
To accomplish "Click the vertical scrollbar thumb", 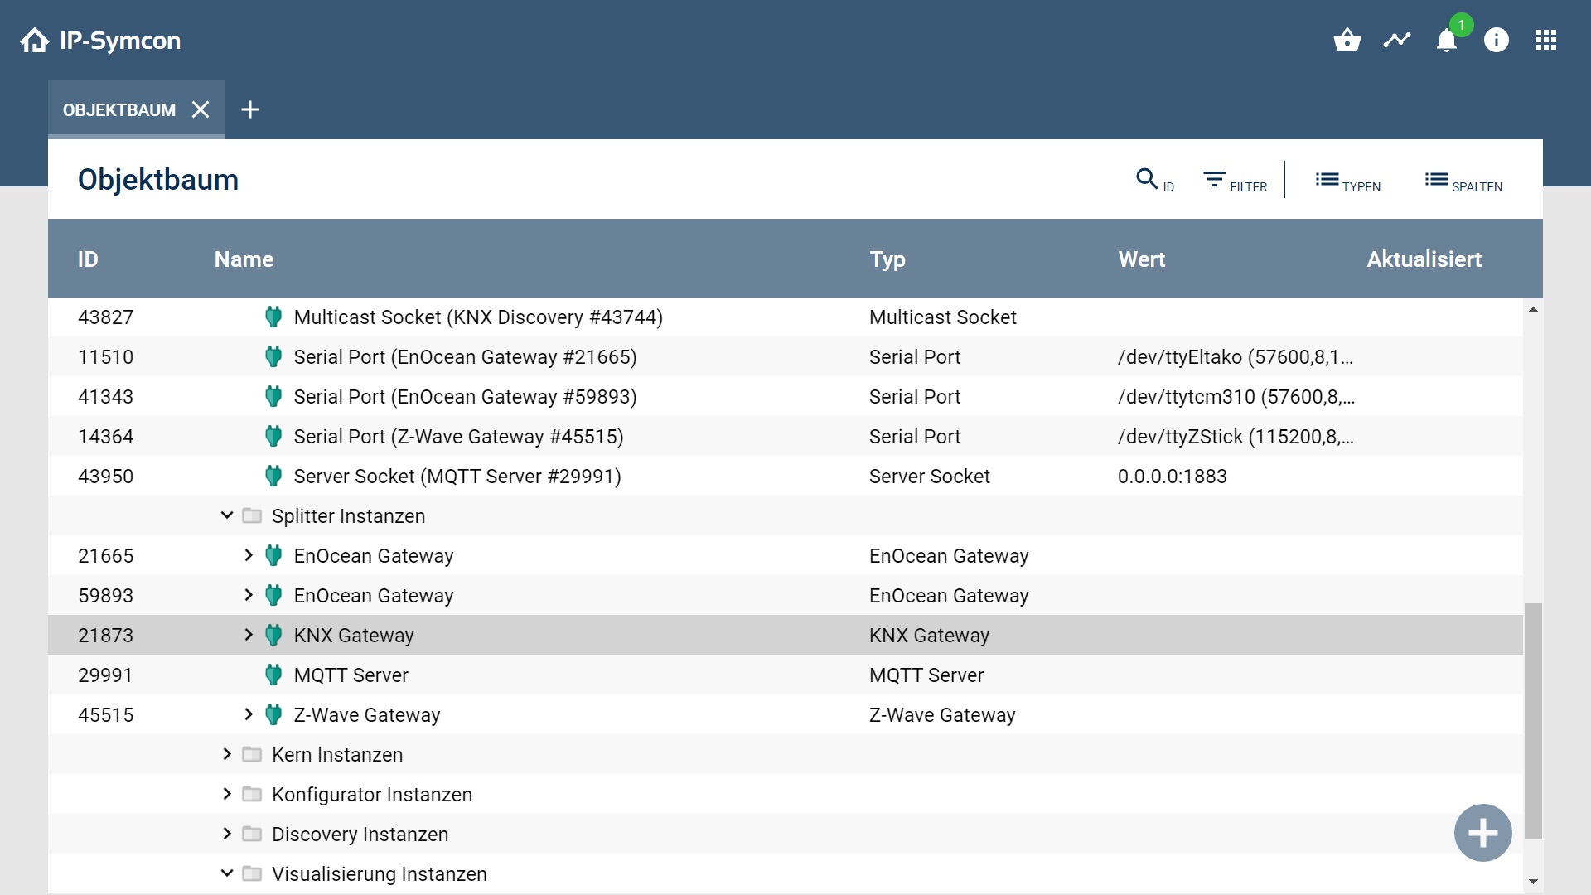I will [x=1533, y=721].
